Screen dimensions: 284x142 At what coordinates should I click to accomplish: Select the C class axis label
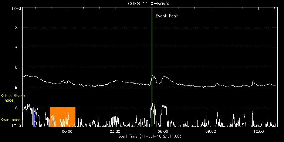(x=16, y=67)
